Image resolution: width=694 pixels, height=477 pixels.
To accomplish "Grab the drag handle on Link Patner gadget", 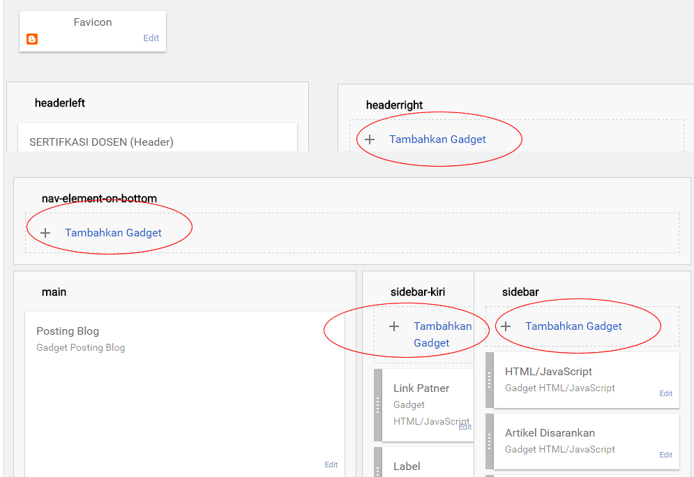I will pyautogui.click(x=378, y=404).
